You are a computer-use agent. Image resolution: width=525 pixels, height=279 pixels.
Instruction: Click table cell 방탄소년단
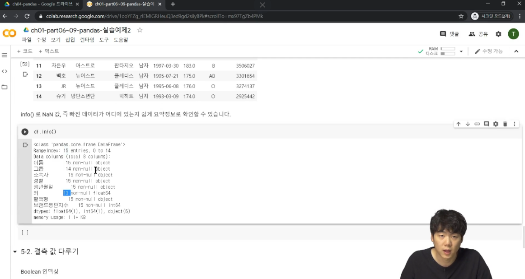click(83, 96)
